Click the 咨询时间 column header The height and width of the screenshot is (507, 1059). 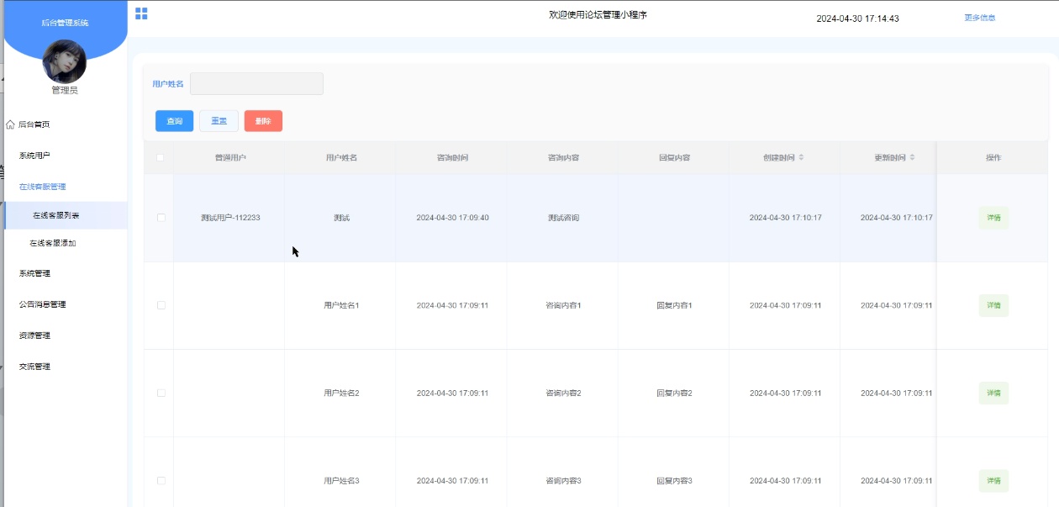point(452,158)
